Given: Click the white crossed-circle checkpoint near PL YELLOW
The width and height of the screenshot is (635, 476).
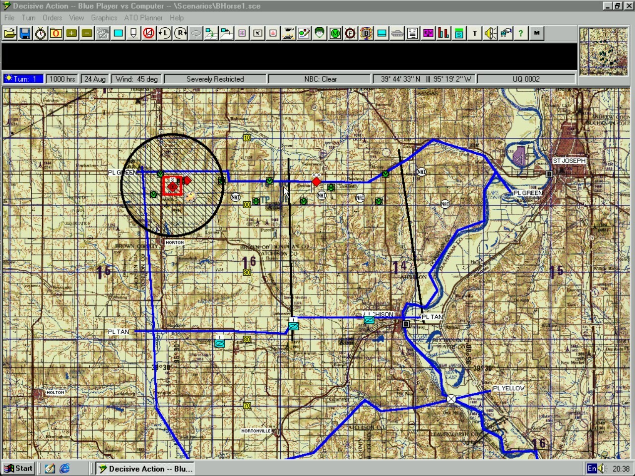Looking at the screenshot, I should [451, 399].
